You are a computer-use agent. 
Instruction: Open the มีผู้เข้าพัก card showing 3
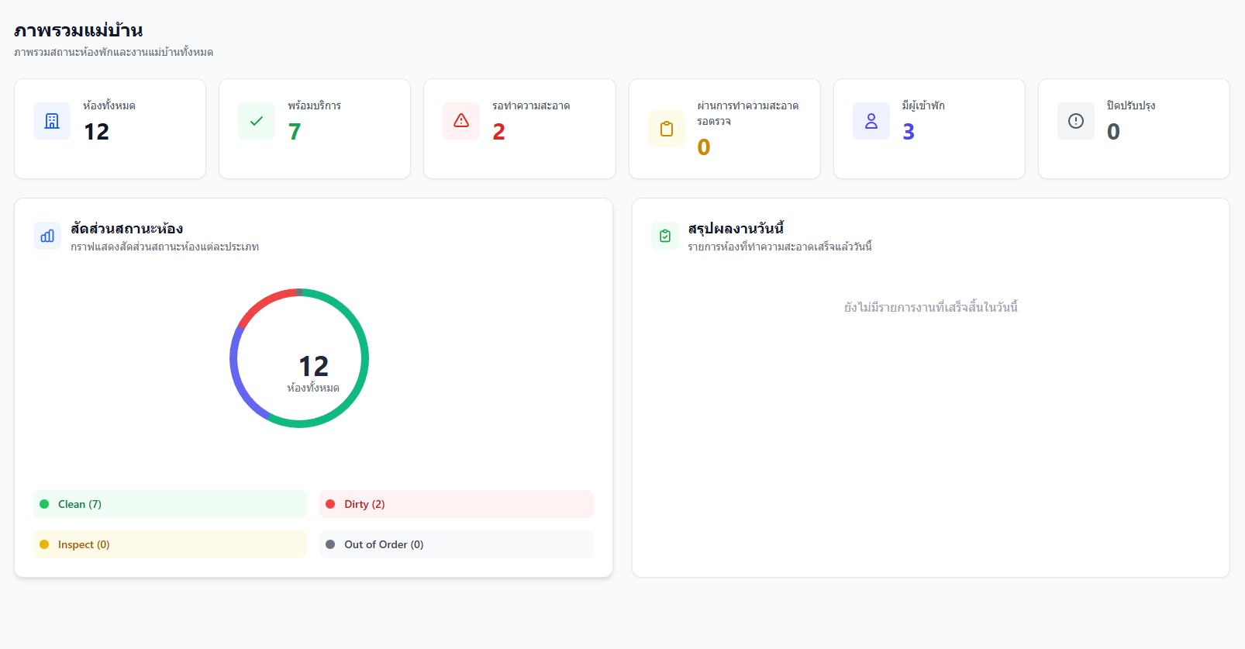coord(929,129)
